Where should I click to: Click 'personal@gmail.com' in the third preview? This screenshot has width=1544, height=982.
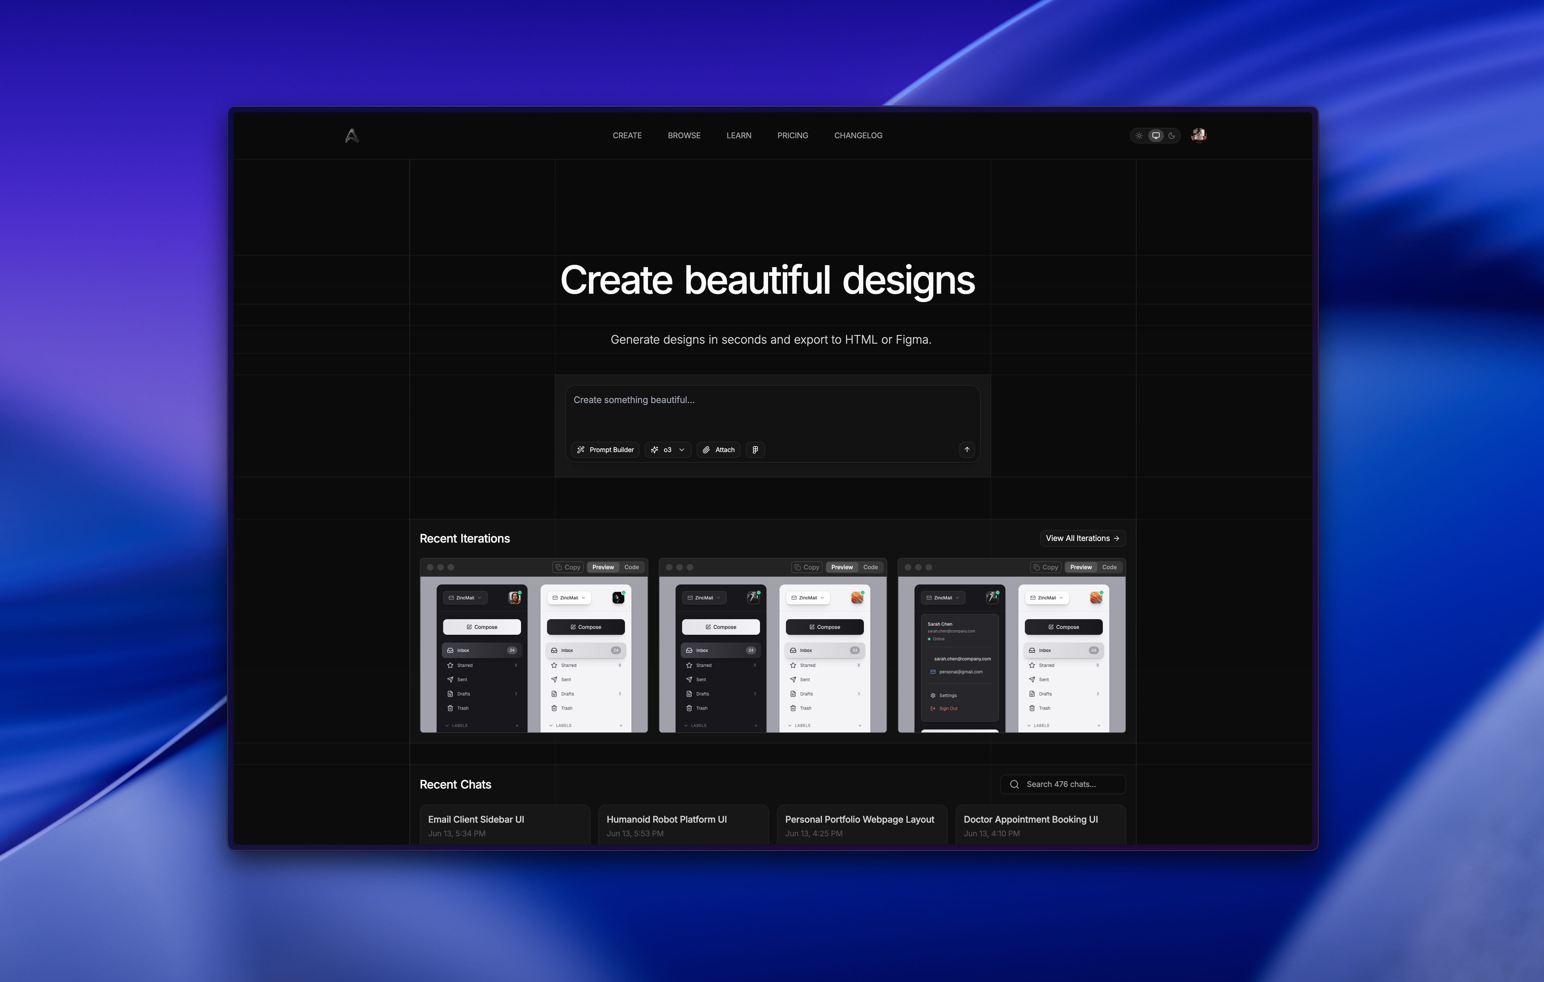pyautogui.click(x=961, y=672)
